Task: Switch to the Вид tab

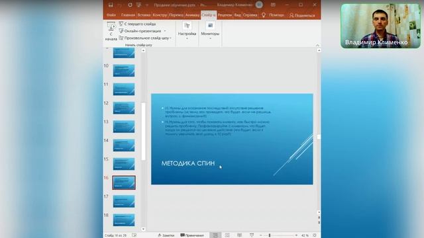Action: [x=238, y=15]
